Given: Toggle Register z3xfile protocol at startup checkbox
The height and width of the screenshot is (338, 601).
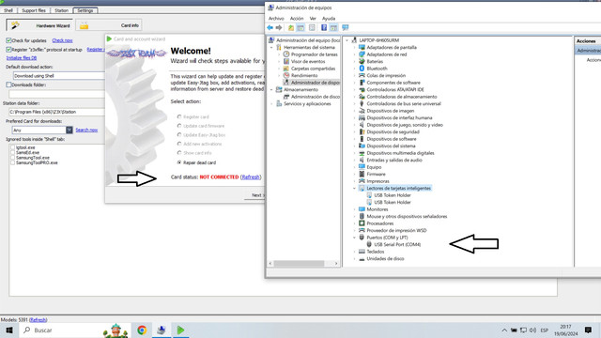Looking at the screenshot, I should [8, 50].
